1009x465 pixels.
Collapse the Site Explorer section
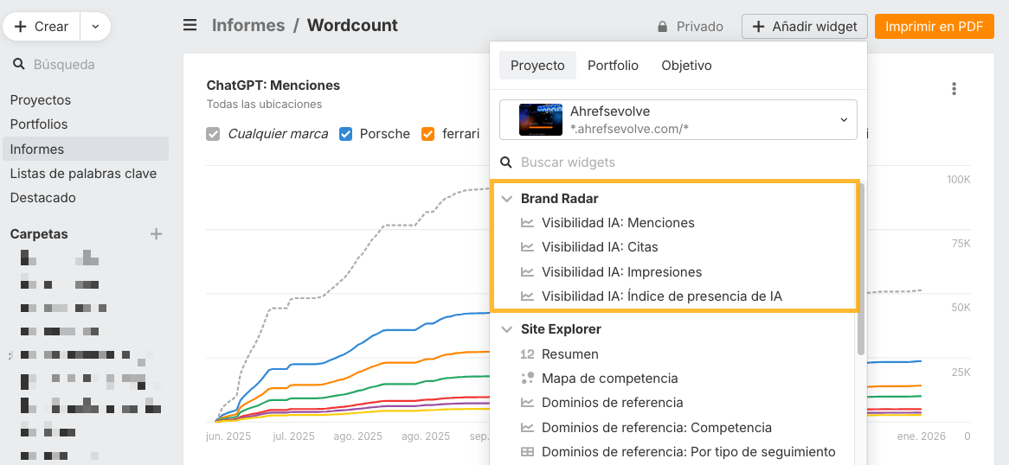[x=507, y=329]
